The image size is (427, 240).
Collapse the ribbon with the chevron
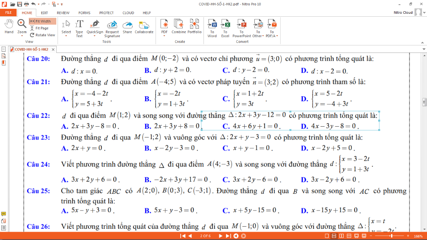[422, 43]
